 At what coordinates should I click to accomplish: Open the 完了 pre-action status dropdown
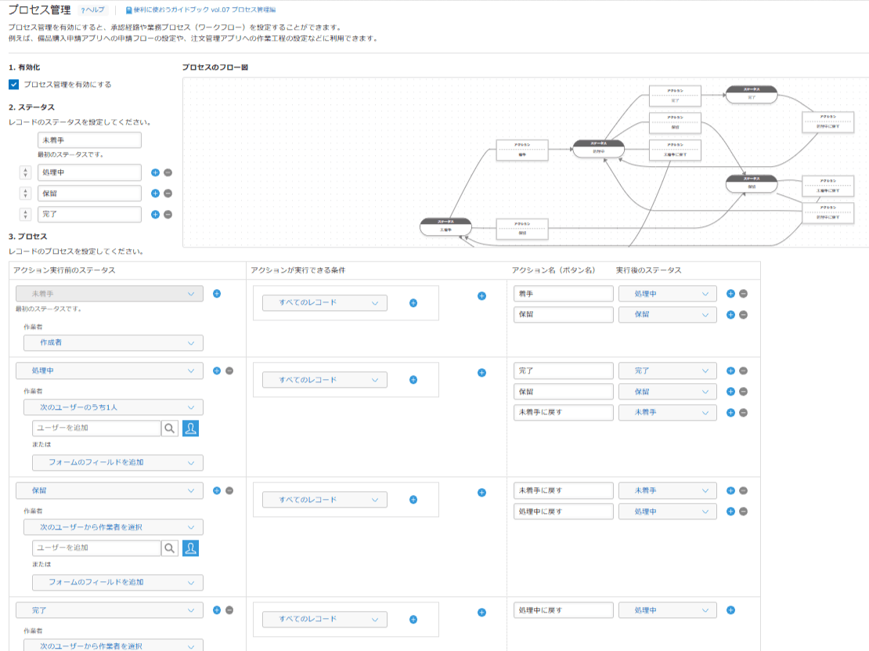pyautogui.click(x=109, y=610)
